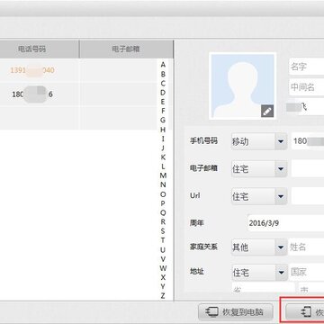Click the contact avatar photo placeholder
The image size is (324, 324).
pyautogui.click(x=243, y=86)
